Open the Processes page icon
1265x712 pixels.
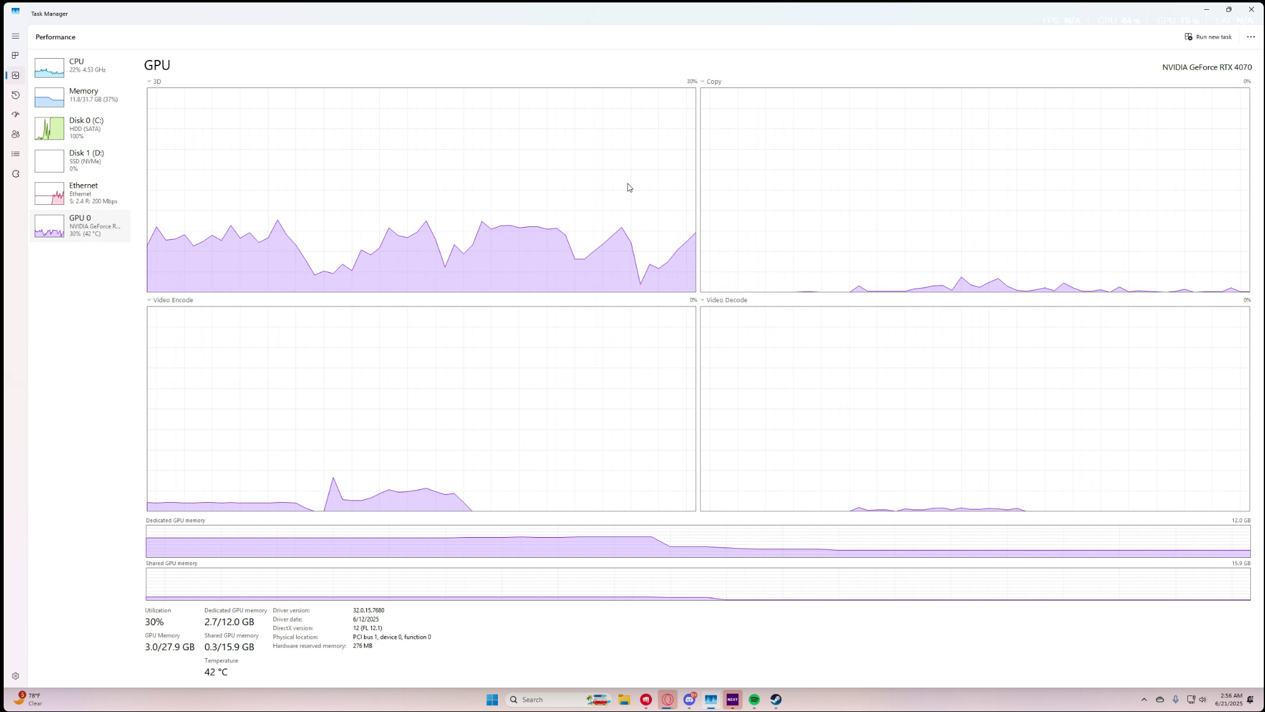click(x=15, y=56)
